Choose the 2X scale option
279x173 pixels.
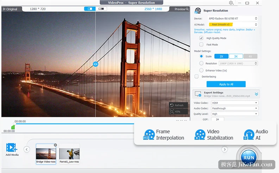(x=221, y=56)
